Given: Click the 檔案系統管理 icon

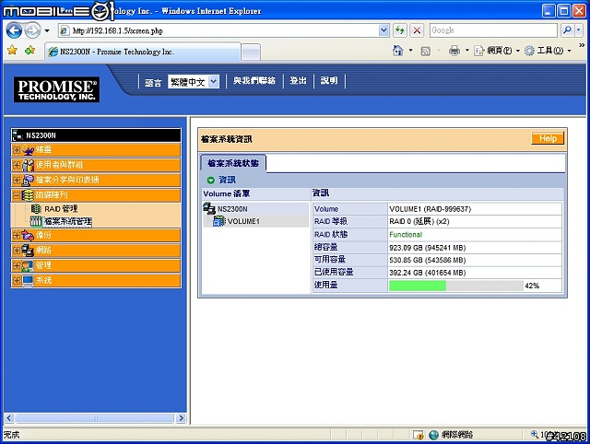Looking at the screenshot, I should 36,221.
